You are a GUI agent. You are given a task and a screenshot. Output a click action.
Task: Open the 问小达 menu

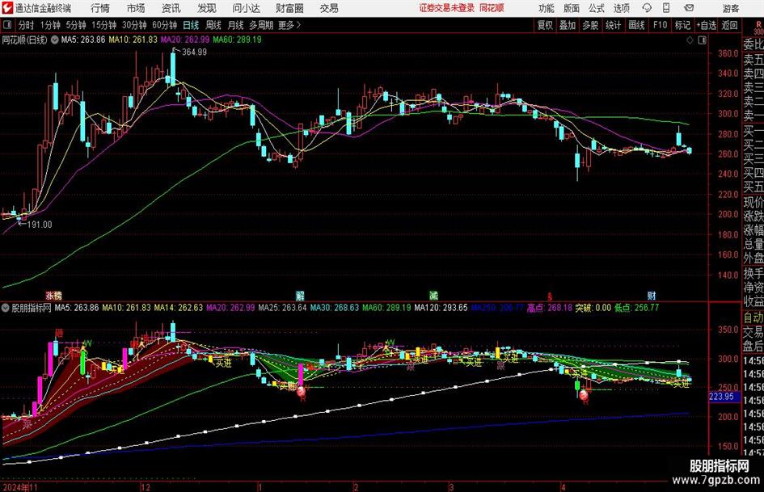point(246,8)
